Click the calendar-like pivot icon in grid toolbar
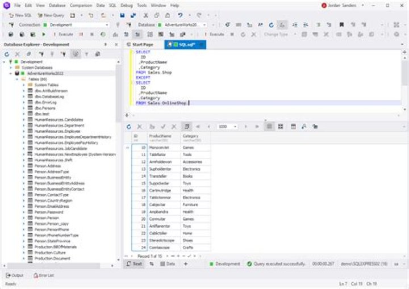Screen dimensions: 409x289 click(293, 127)
